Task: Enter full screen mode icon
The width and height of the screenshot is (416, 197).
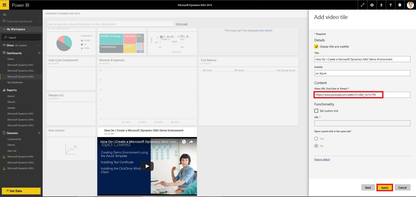Action: pos(362,5)
